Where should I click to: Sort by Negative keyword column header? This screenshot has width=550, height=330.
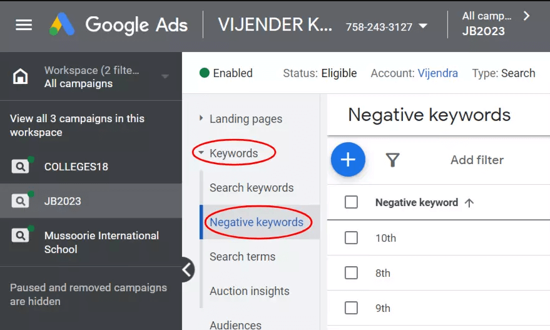417,202
